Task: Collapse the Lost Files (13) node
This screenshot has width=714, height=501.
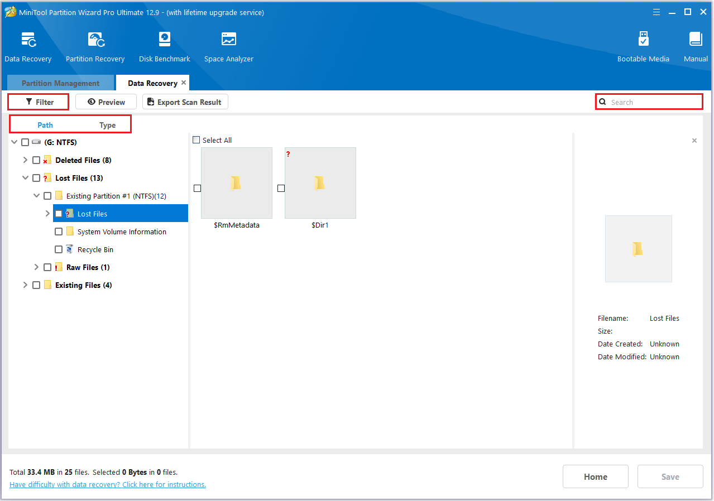Action: point(25,178)
